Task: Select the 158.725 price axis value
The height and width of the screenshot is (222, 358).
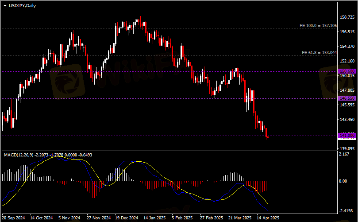Action: coord(347,17)
